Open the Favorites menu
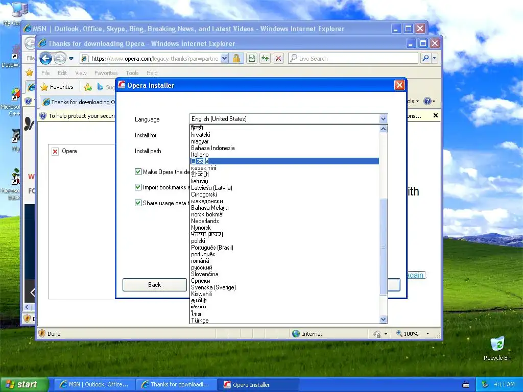This screenshot has width=523, height=392. [106, 73]
